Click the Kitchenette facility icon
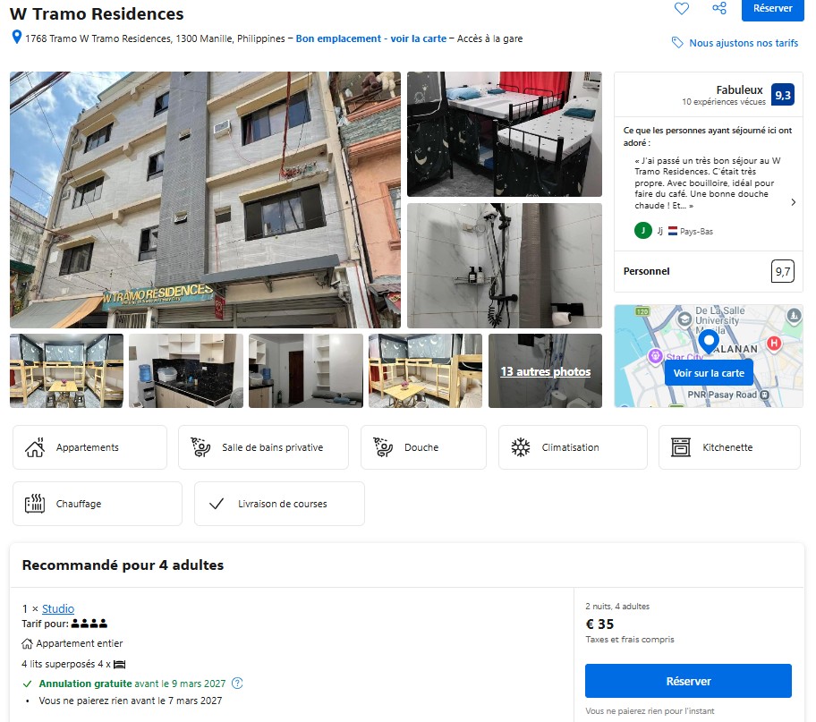Viewport: 816px width, 722px height. coord(680,447)
